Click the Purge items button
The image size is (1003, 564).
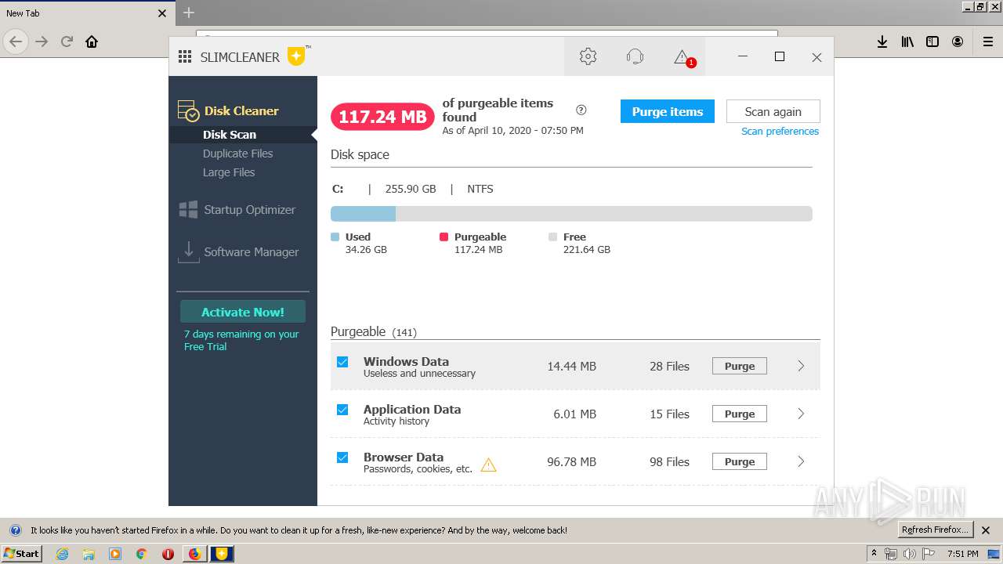[x=668, y=111]
